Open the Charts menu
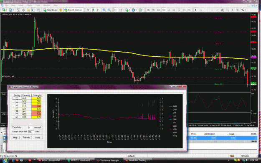Viewport: 261px width, 163px height. point(29,5)
